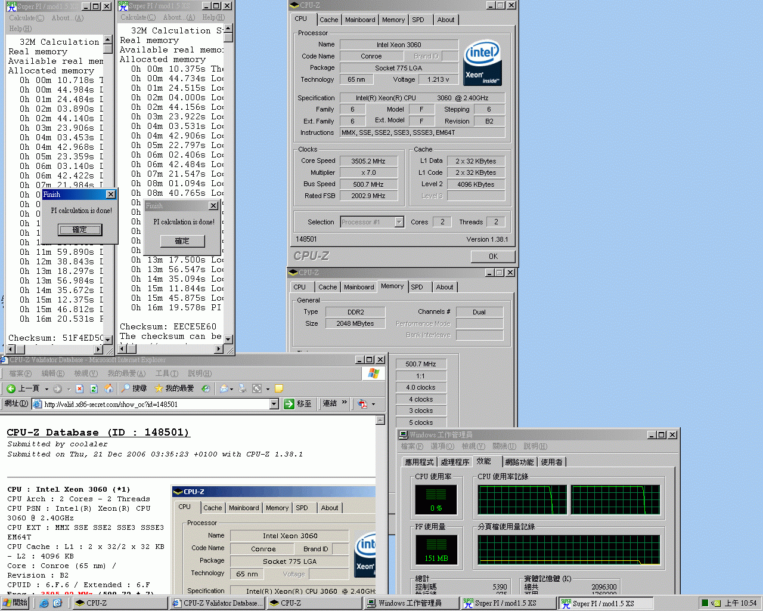Screen dimensions: 763x611
Task: Open the Windows Start (開始) button
Action: click(x=16, y=603)
